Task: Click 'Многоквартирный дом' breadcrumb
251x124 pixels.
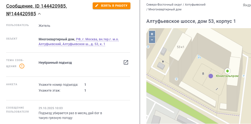Action: point(165,9)
